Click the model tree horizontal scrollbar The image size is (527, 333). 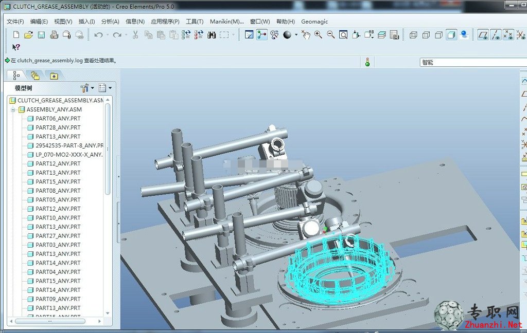tap(50, 321)
